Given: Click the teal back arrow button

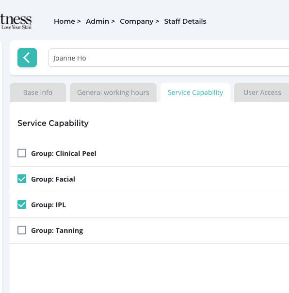Looking at the screenshot, I should (x=27, y=58).
